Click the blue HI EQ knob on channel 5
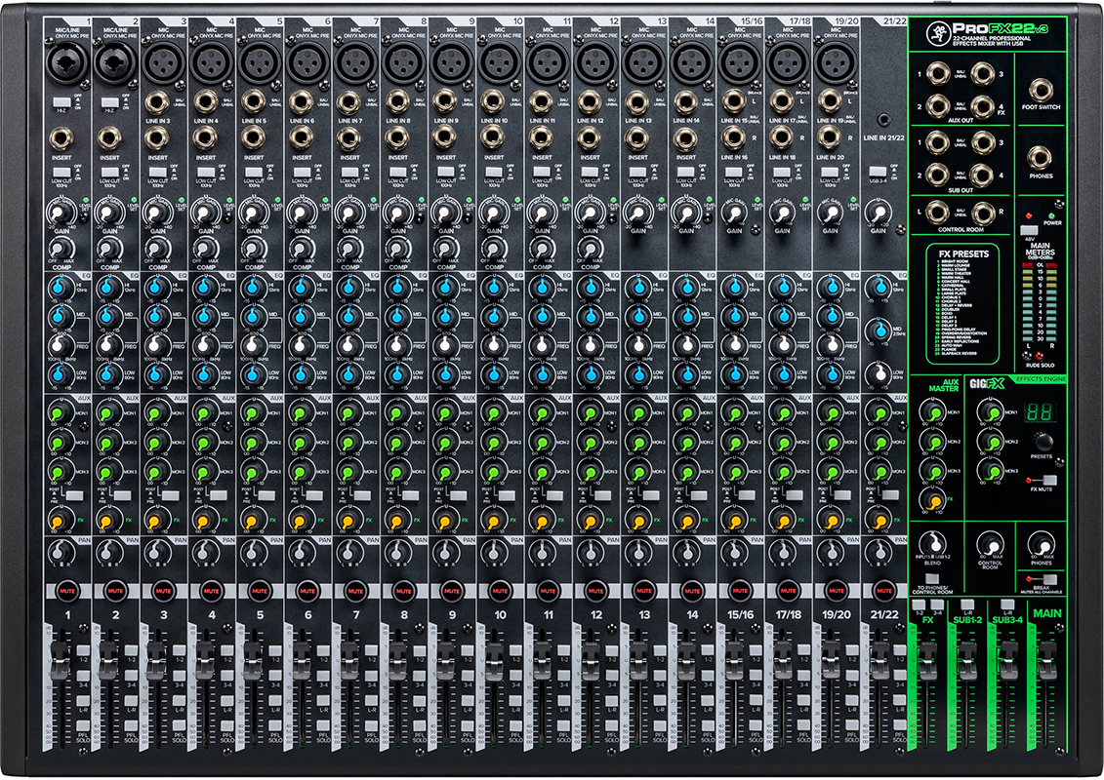The image size is (1104, 780). [x=254, y=290]
